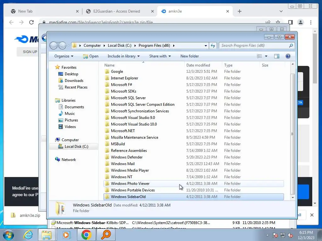Screen dimensions: 322x241
Task: Reload the MediaFire page in Chrome
Action: tap(31, 22)
